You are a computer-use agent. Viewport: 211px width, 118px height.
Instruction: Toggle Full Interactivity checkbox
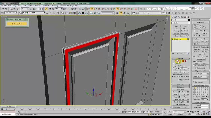pyautogui.click(x=196, y=68)
